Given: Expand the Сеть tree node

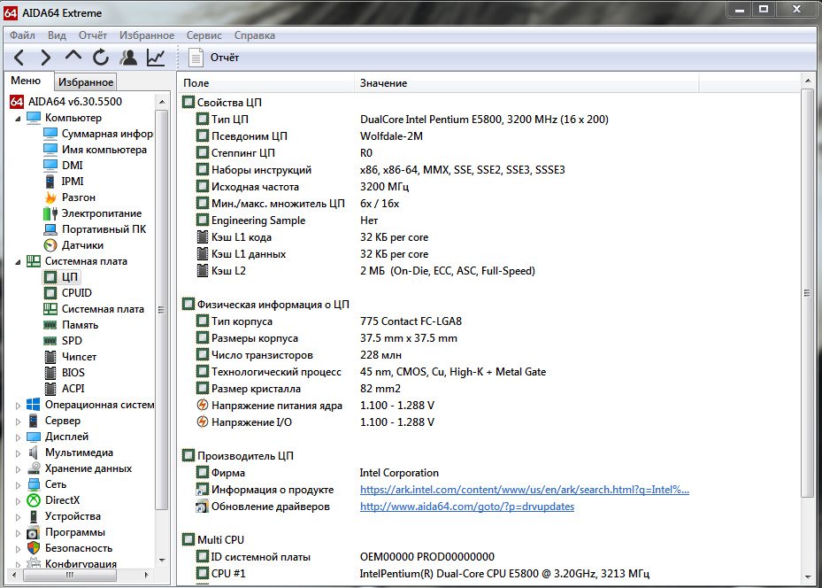Looking at the screenshot, I should tap(18, 485).
